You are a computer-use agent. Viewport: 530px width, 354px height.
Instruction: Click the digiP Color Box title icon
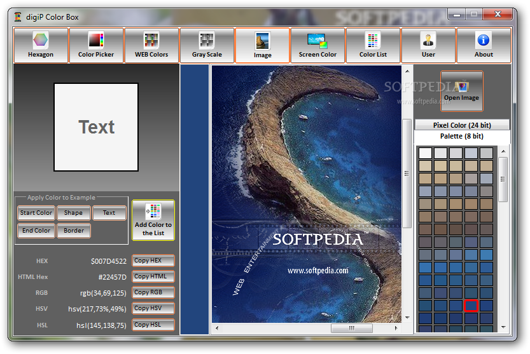tap(18, 17)
